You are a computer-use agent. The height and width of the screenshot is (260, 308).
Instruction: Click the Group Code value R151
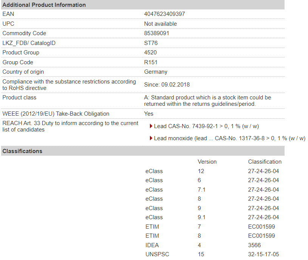[x=151, y=62]
